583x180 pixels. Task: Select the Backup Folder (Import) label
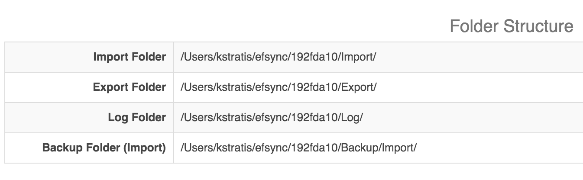pyautogui.click(x=104, y=148)
